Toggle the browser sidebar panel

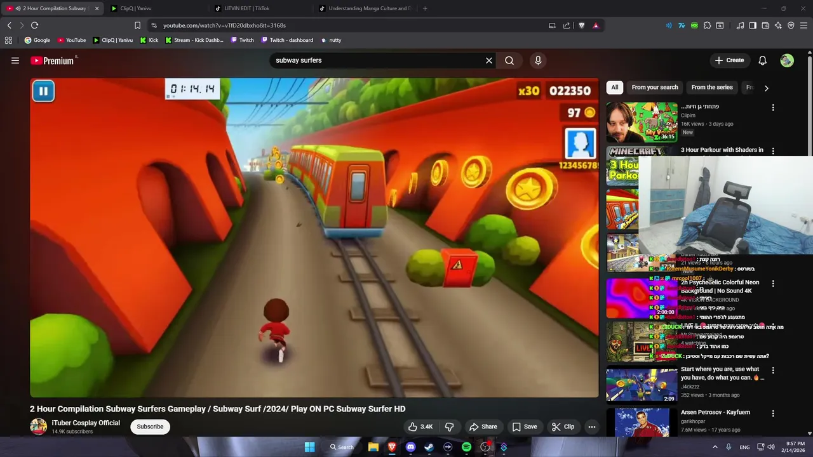(753, 25)
